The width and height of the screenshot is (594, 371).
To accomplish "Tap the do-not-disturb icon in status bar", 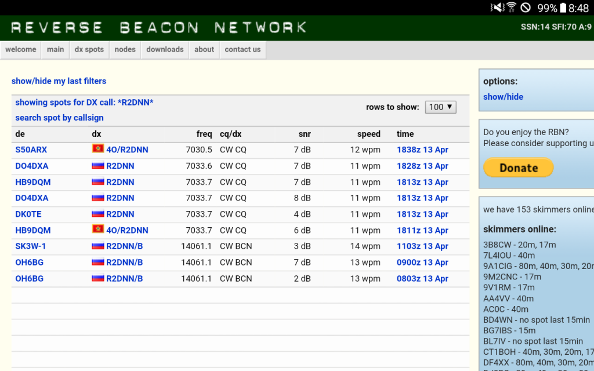I will click(526, 8).
